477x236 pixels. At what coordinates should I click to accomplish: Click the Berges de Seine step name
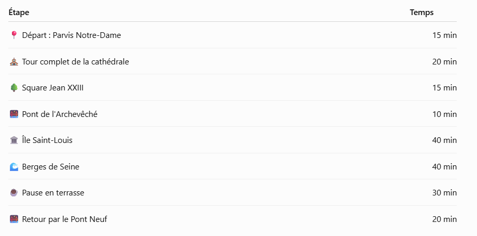[50, 167]
